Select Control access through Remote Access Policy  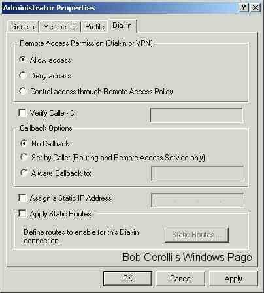point(23,91)
